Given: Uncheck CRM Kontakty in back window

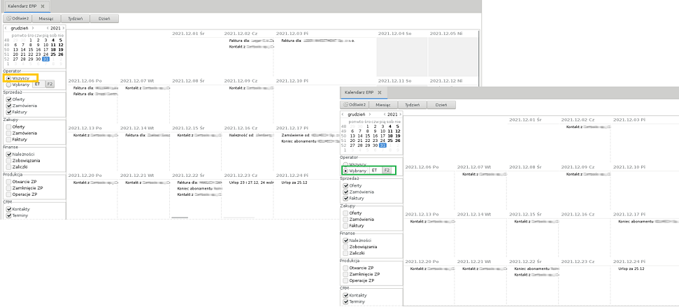Looking at the screenshot, I should click(x=8, y=209).
